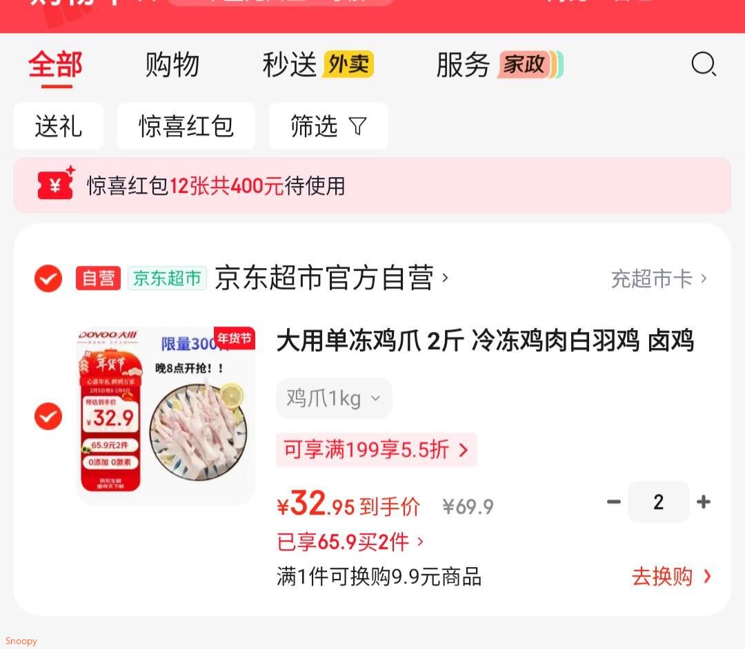Tap the red envelope coupon icon
745x649 pixels.
point(56,184)
